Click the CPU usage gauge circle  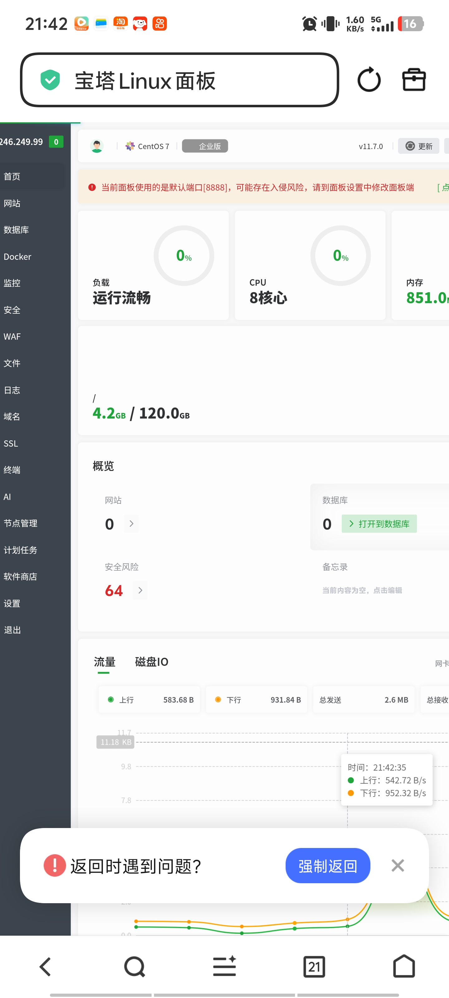pyautogui.click(x=340, y=256)
